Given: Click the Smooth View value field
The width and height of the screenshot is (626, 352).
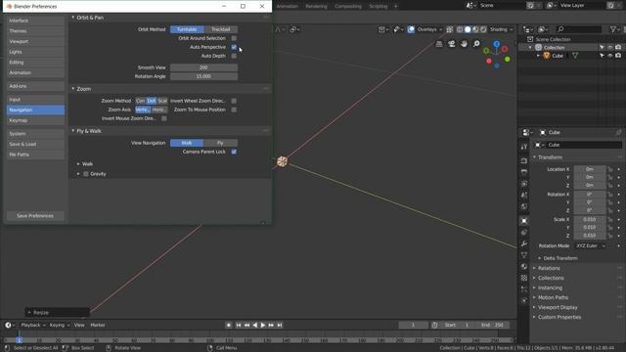Looking at the screenshot, I should coord(204,67).
